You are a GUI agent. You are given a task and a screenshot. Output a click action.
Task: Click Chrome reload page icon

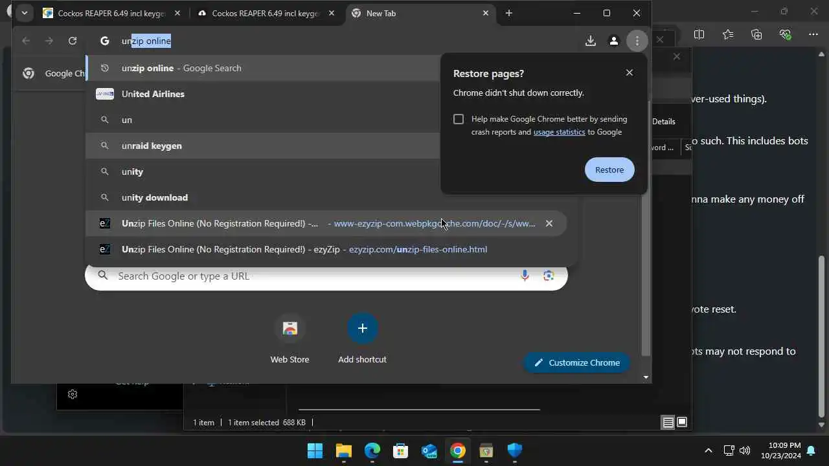coord(73,41)
